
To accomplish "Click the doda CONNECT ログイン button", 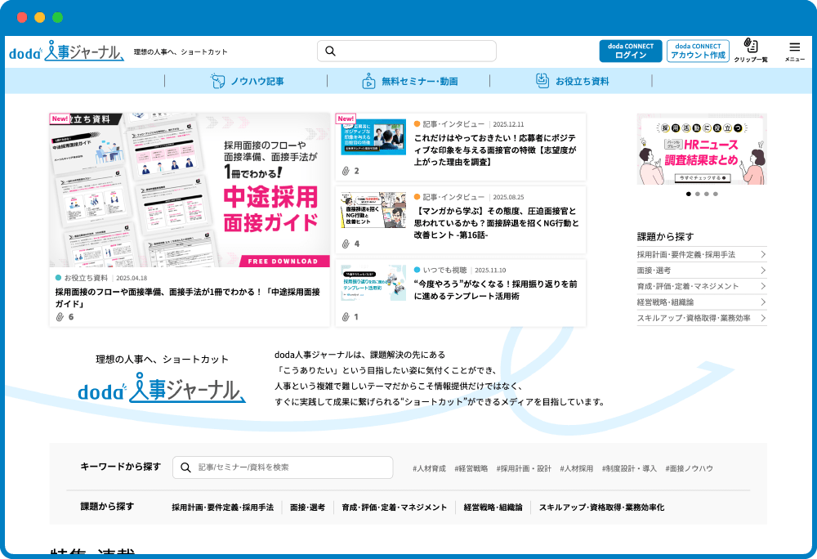I will tap(630, 51).
